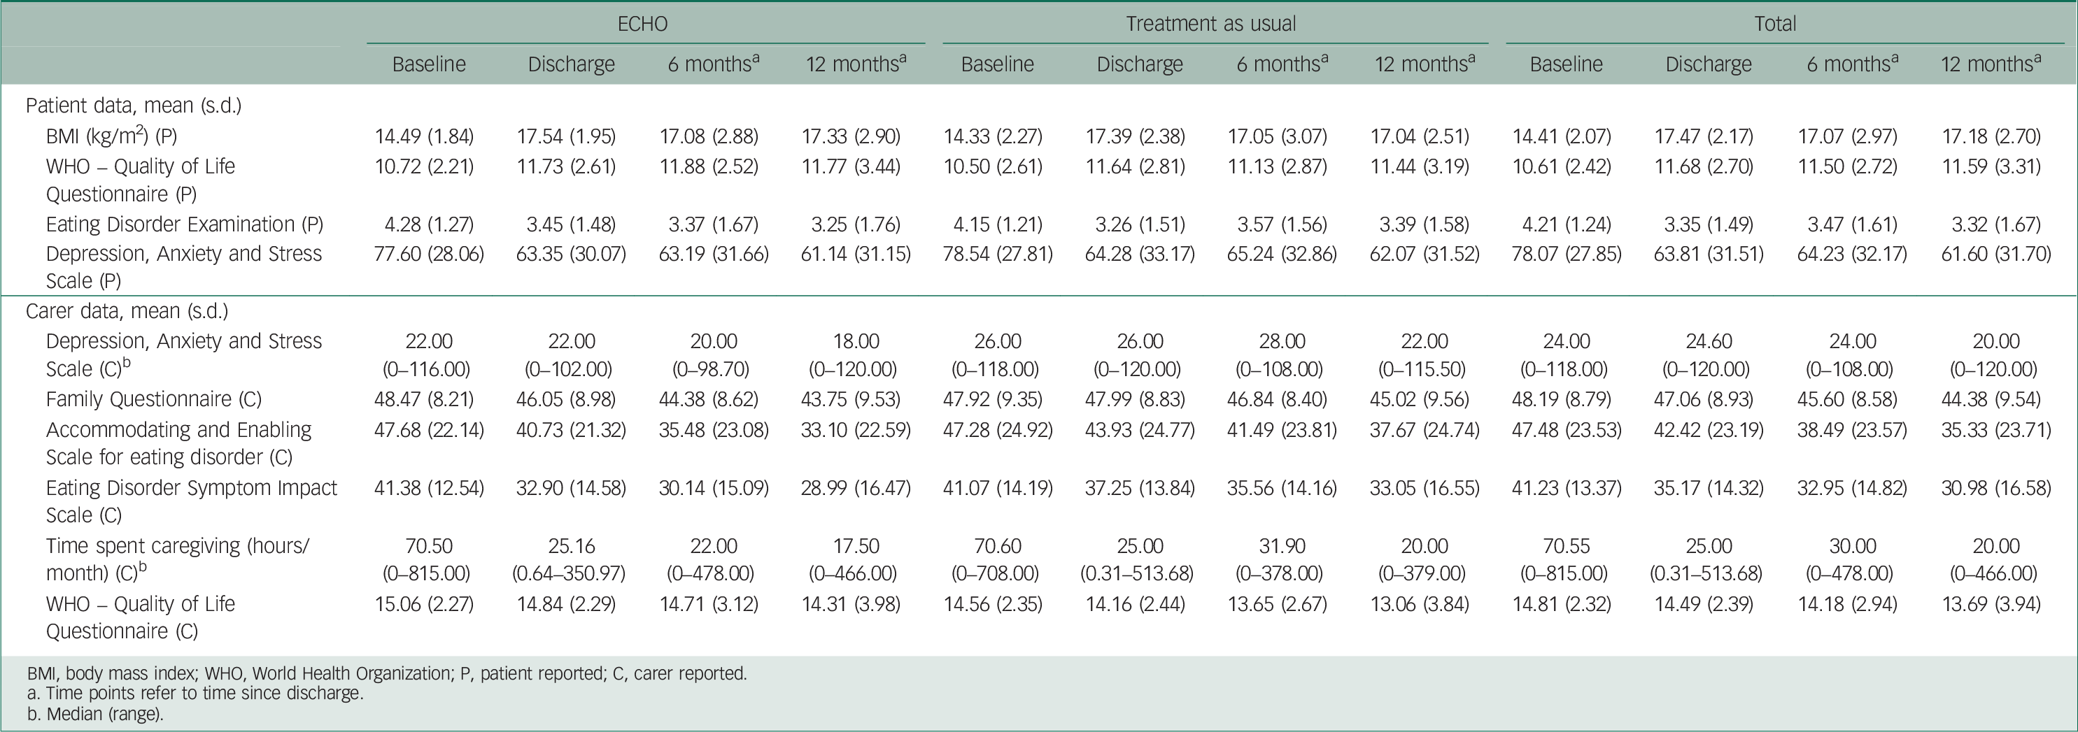Click the footnote b. Median (range)
Viewport: 2078px width, 732px height.
tap(94, 713)
